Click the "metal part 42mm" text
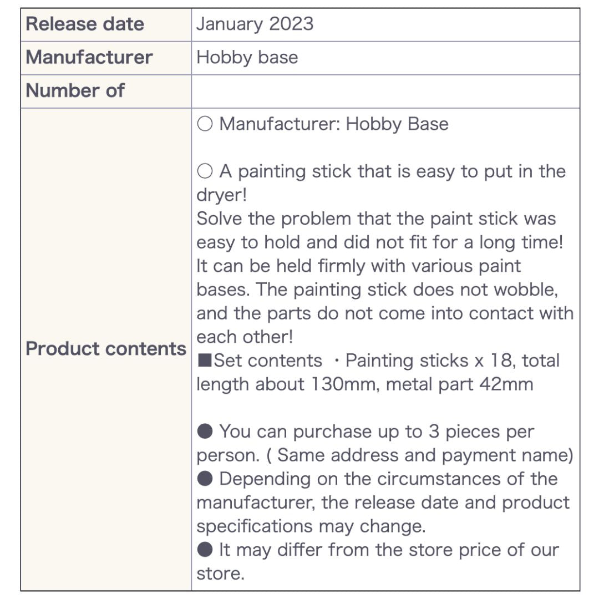Viewport: 599px width, 599px height. pyautogui.click(x=459, y=384)
